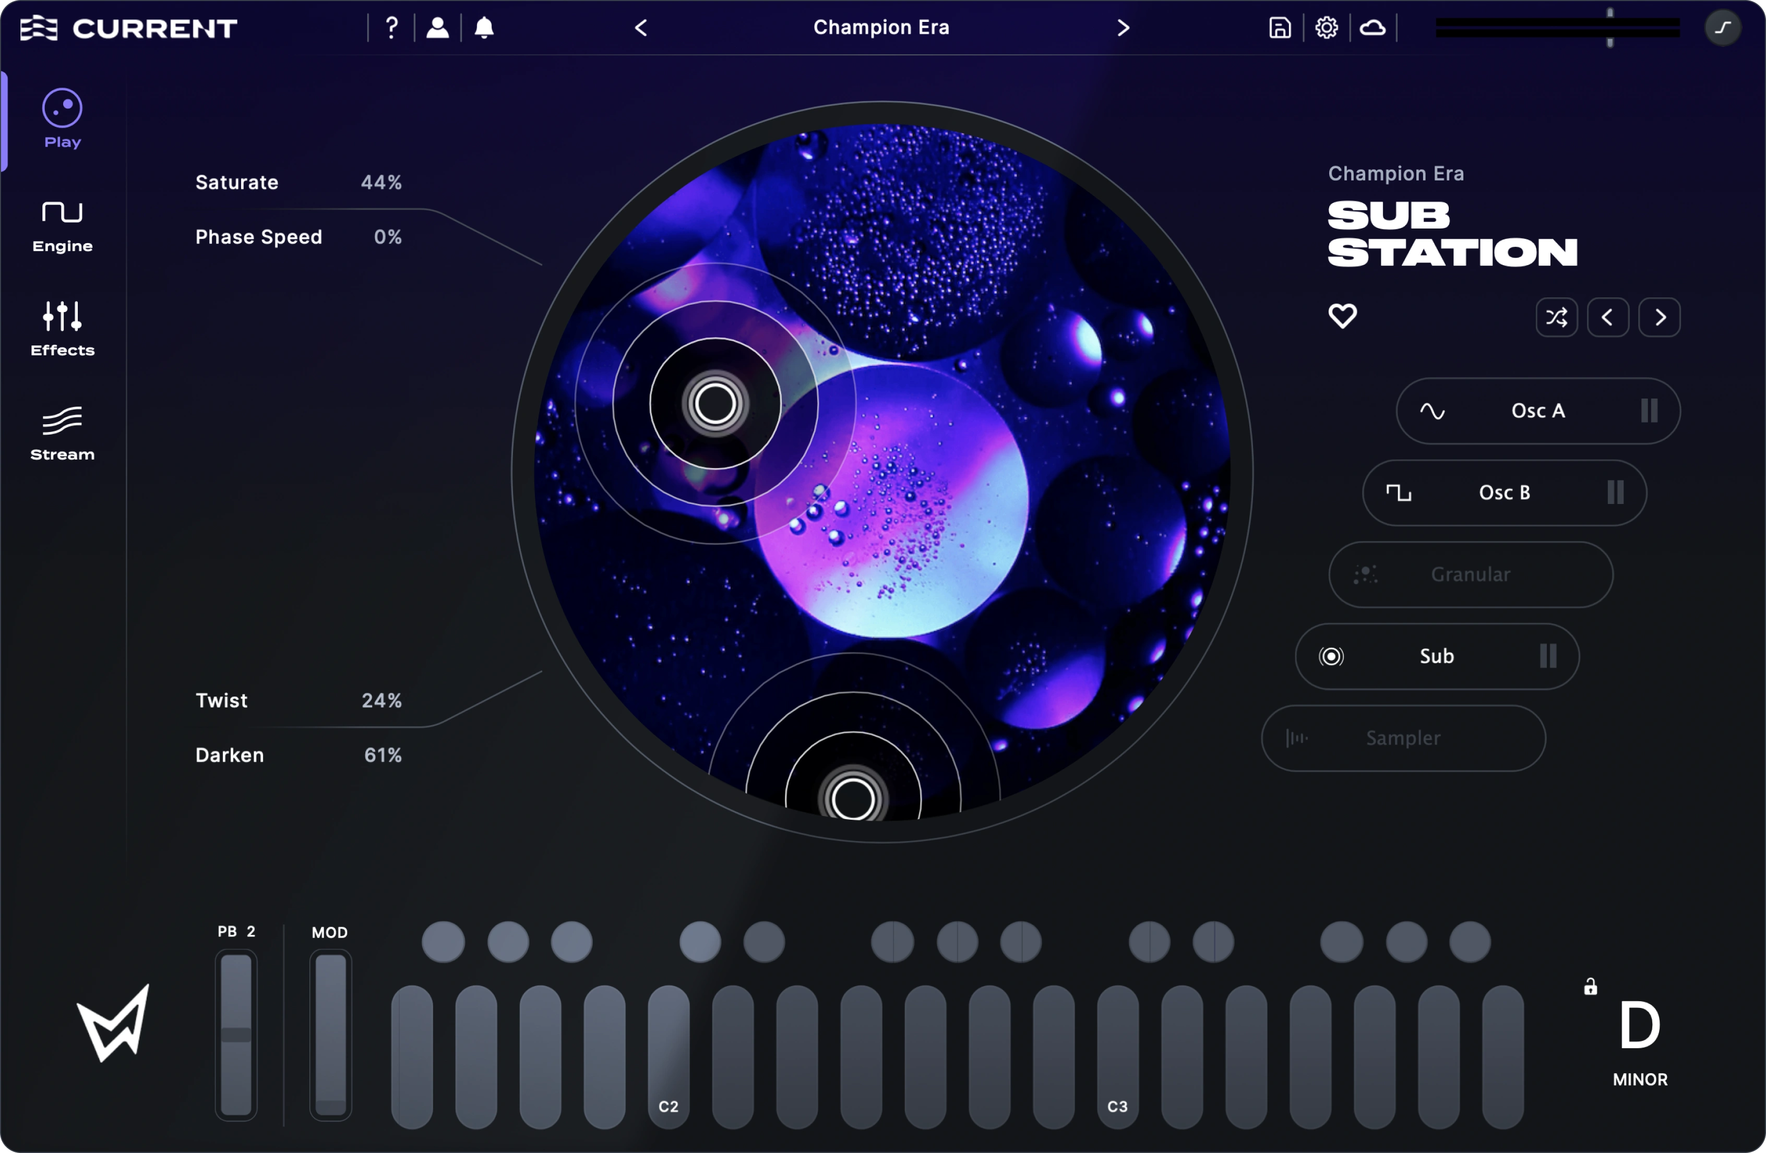Image resolution: width=1766 pixels, height=1153 pixels.
Task: Mute the Sub oscillator
Action: tap(1548, 656)
